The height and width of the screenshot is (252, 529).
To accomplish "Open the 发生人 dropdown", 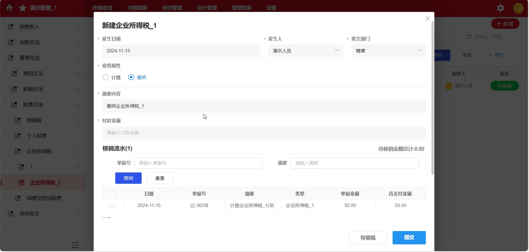I will [x=305, y=51].
